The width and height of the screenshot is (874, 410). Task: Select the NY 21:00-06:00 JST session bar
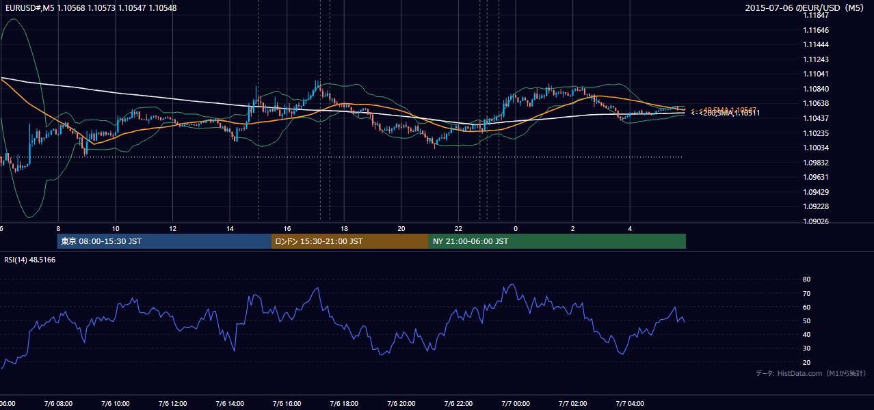(x=557, y=241)
